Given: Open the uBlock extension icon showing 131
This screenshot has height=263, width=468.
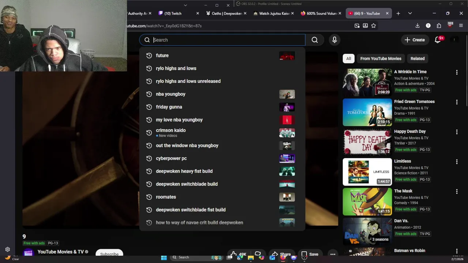Looking at the screenshot, I should coord(450,25).
